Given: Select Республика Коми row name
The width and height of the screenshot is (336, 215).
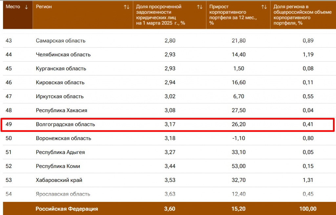Looking at the screenshot, I should (x=58, y=166).
